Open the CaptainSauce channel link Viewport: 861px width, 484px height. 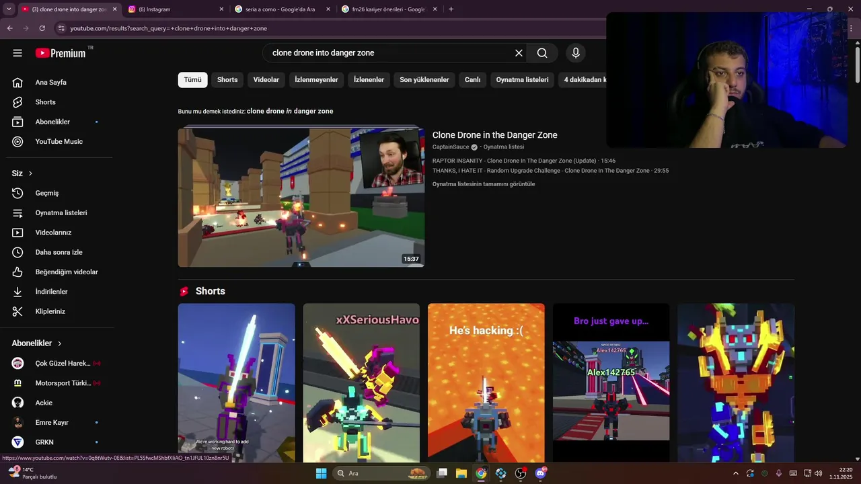pyautogui.click(x=451, y=147)
